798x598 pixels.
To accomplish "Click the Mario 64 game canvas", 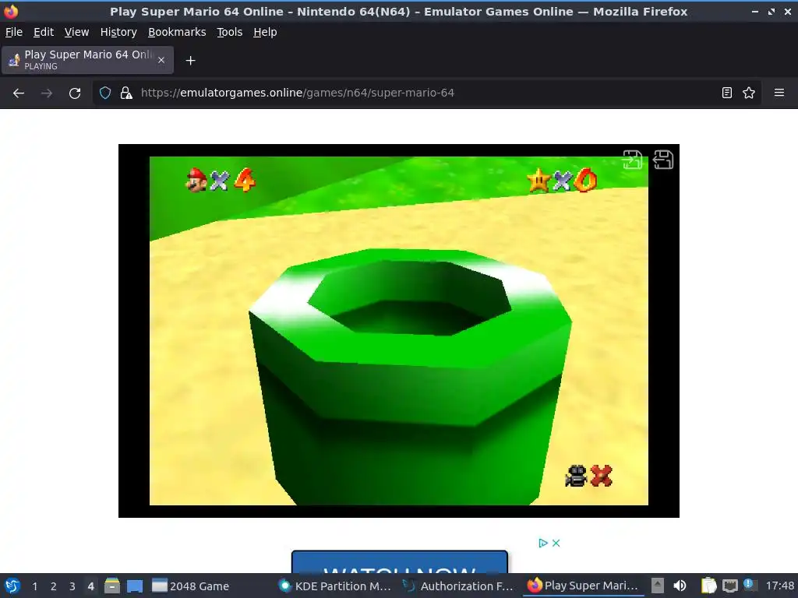I will [398, 330].
